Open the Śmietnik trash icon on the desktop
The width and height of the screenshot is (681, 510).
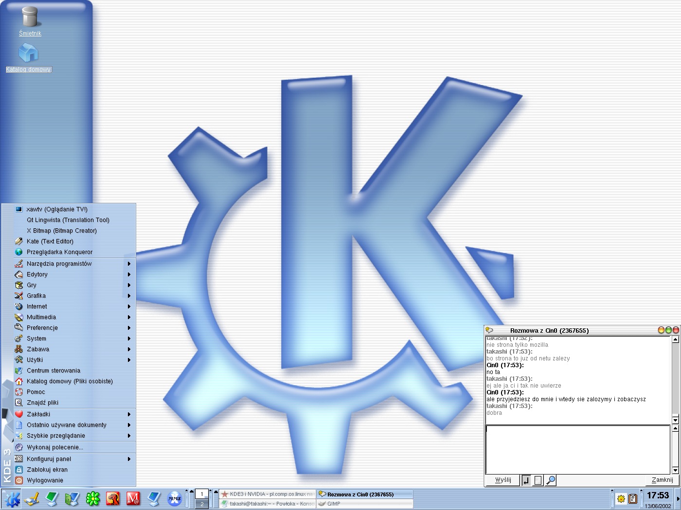[30, 21]
